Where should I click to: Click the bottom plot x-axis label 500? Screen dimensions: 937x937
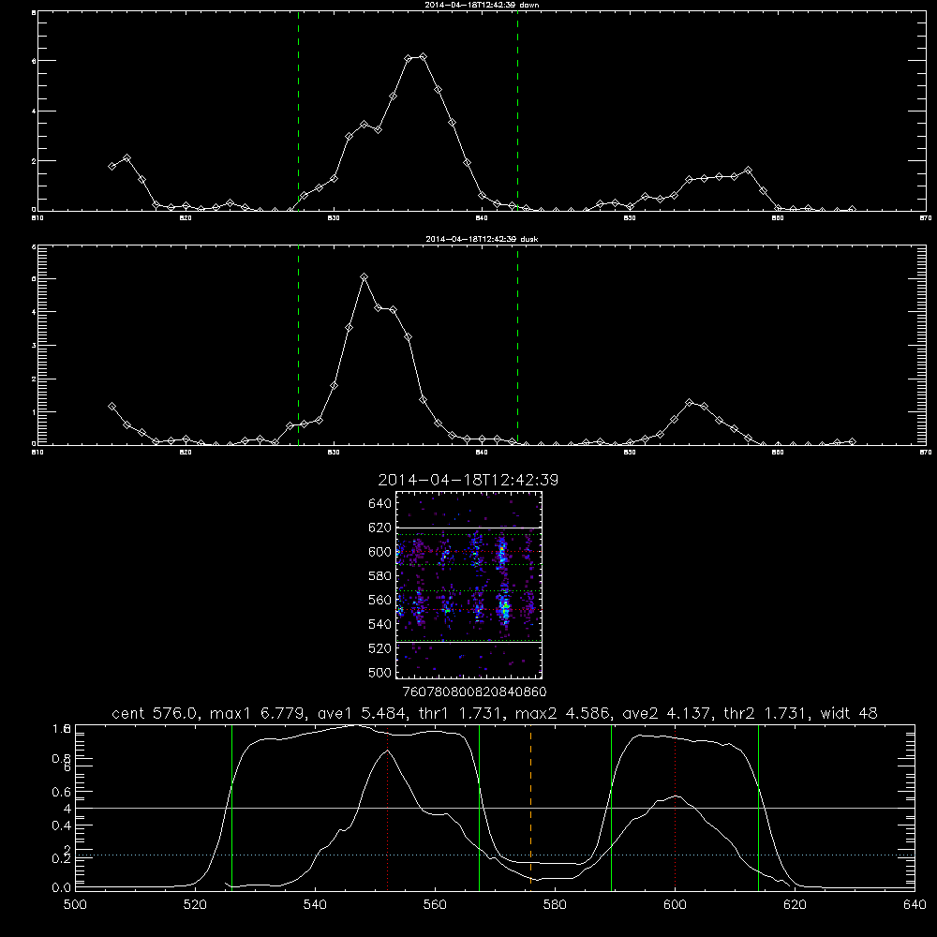(75, 905)
